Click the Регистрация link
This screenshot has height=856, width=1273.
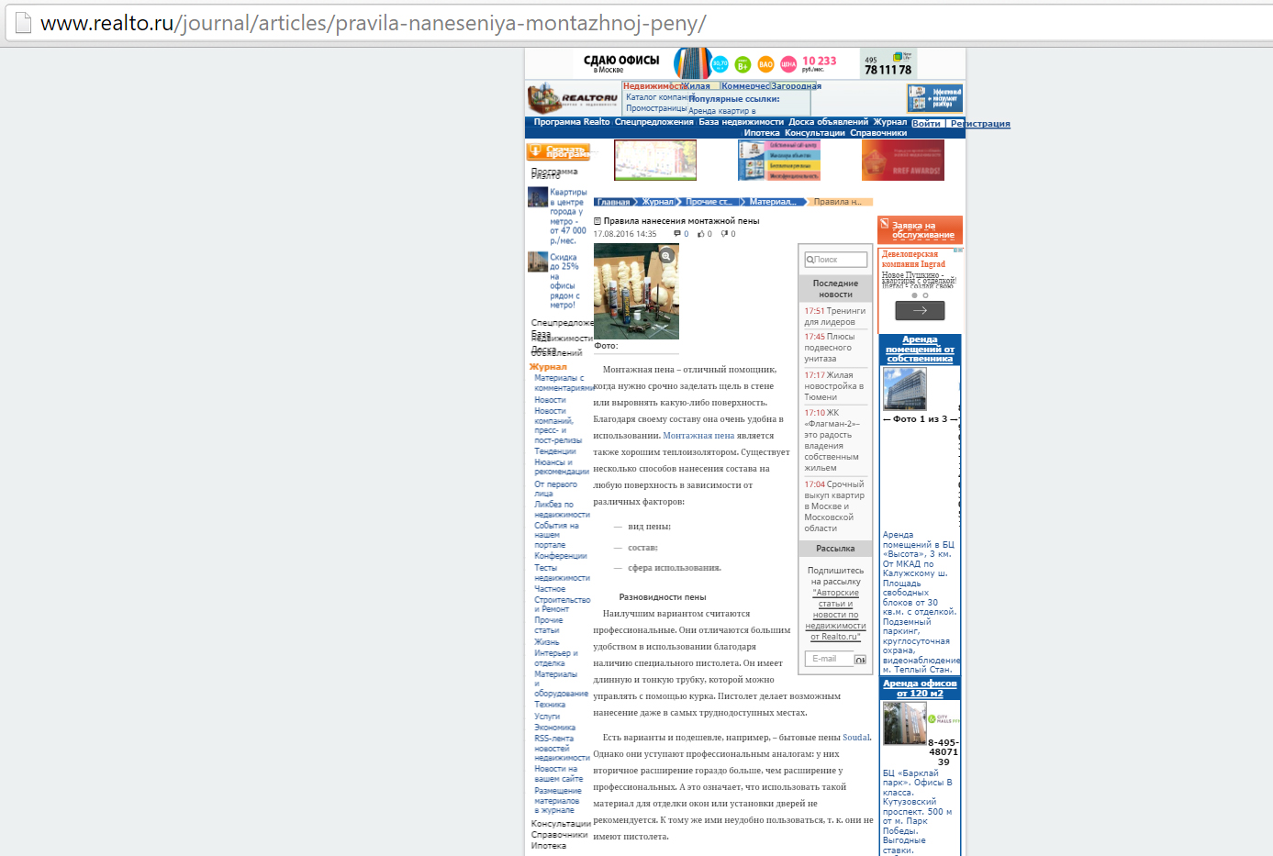980,124
